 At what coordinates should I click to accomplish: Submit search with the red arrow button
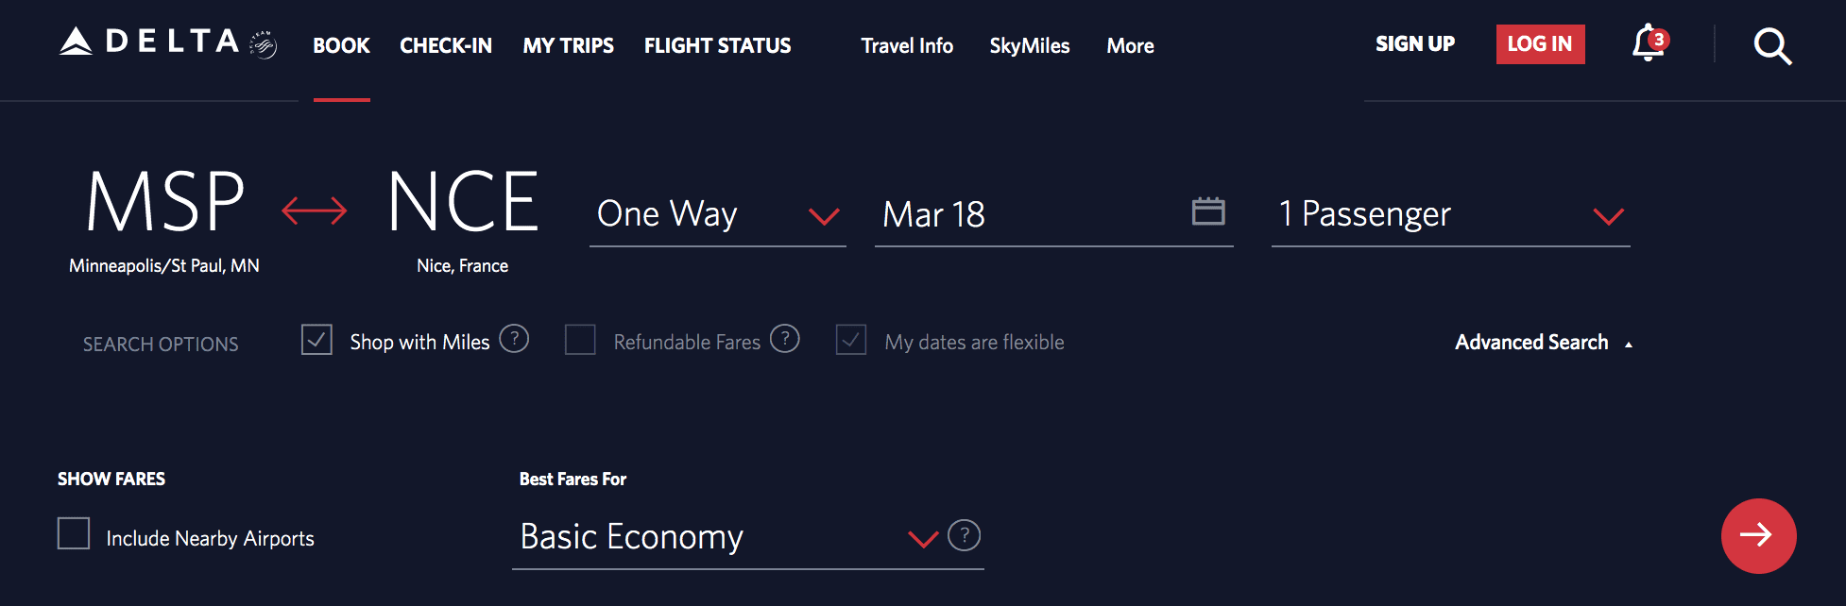1759,536
